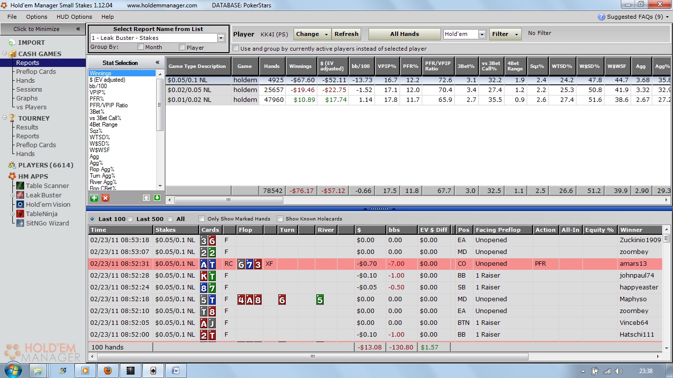The width and height of the screenshot is (673, 378).
Task: Collapse the CASH GAMES tree node
Action: coord(4,54)
